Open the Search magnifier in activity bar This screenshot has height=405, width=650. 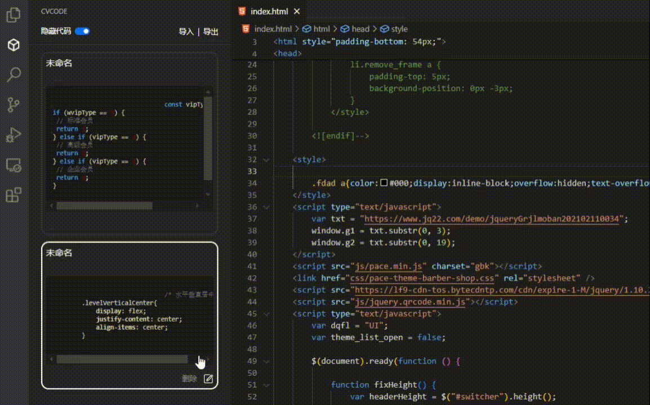(x=14, y=75)
